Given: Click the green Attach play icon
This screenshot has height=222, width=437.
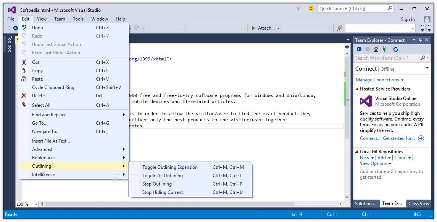Looking at the screenshot, I should point(253,28).
